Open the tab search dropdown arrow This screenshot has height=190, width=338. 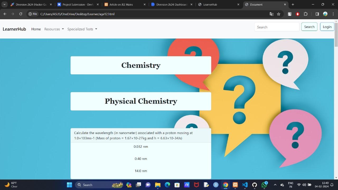pyautogui.click(x=4, y=4)
